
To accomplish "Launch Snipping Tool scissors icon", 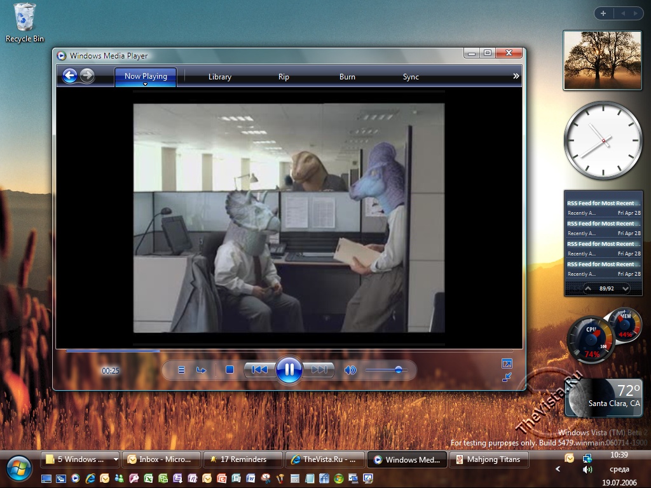I will tap(266, 478).
